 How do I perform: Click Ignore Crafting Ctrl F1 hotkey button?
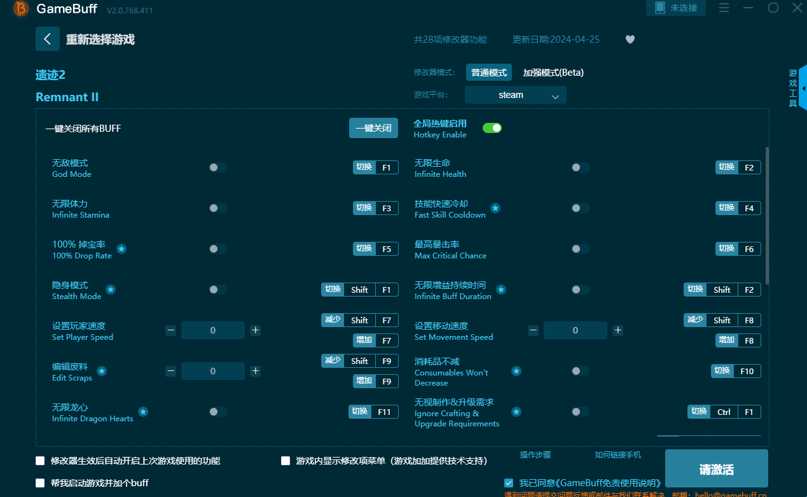pyautogui.click(x=724, y=412)
